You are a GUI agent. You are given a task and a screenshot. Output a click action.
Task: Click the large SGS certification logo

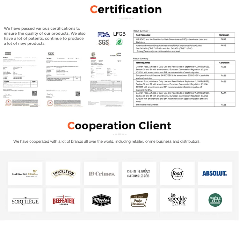click(x=104, y=42)
